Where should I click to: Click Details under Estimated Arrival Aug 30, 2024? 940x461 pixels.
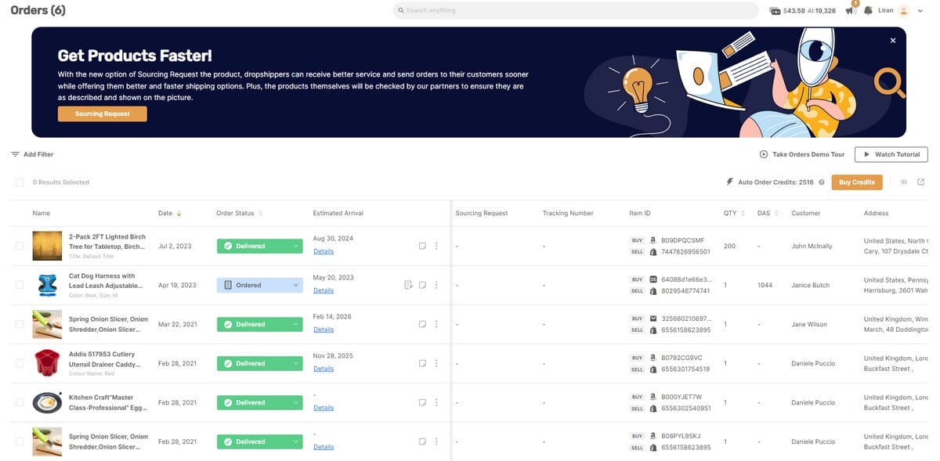point(324,251)
